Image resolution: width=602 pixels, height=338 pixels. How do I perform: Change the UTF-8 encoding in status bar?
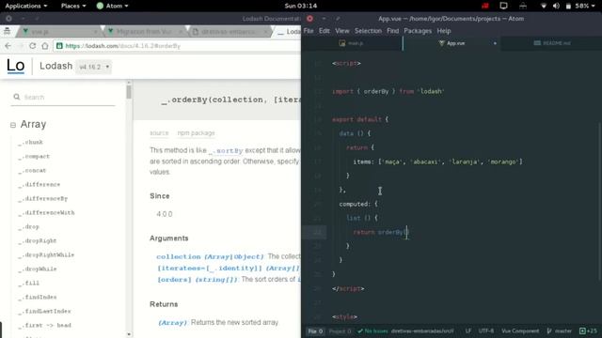(485, 330)
